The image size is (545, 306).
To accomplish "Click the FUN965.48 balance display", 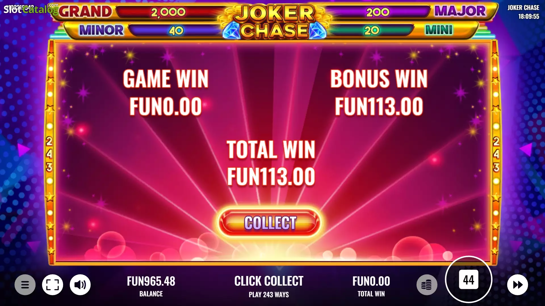I will click(x=151, y=286).
